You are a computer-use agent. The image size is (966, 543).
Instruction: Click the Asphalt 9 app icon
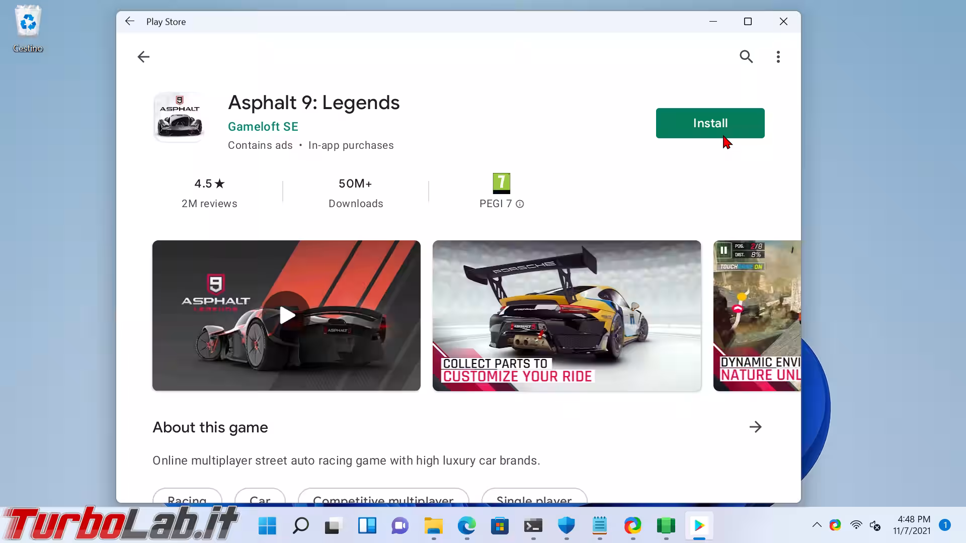coord(179,117)
